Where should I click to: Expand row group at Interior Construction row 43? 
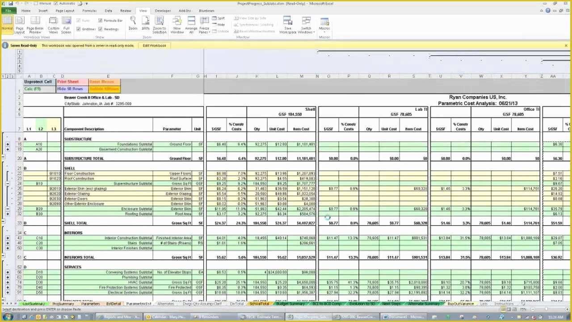point(8,238)
